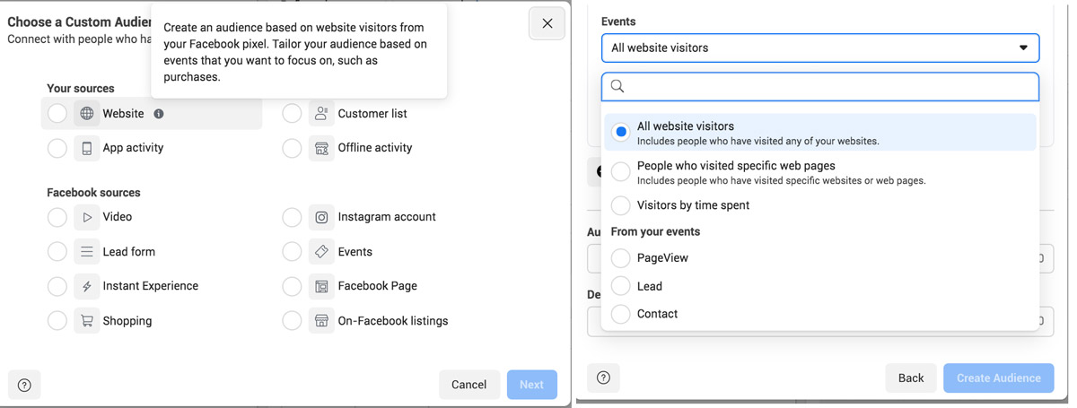Select the On-Facebook listings radio button
This screenshot has height=408, width=1077.
point(292,321)
